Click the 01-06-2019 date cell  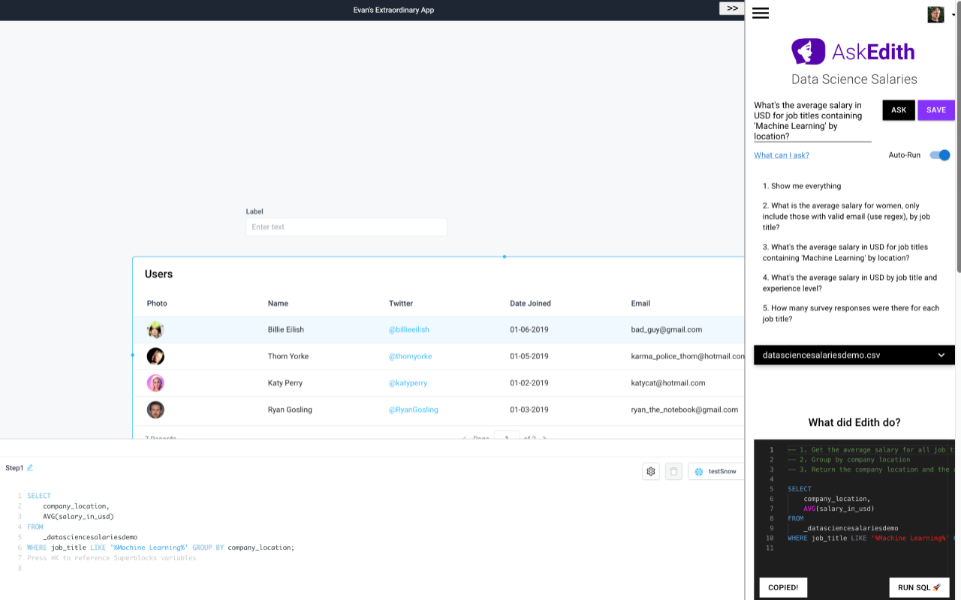529,329
